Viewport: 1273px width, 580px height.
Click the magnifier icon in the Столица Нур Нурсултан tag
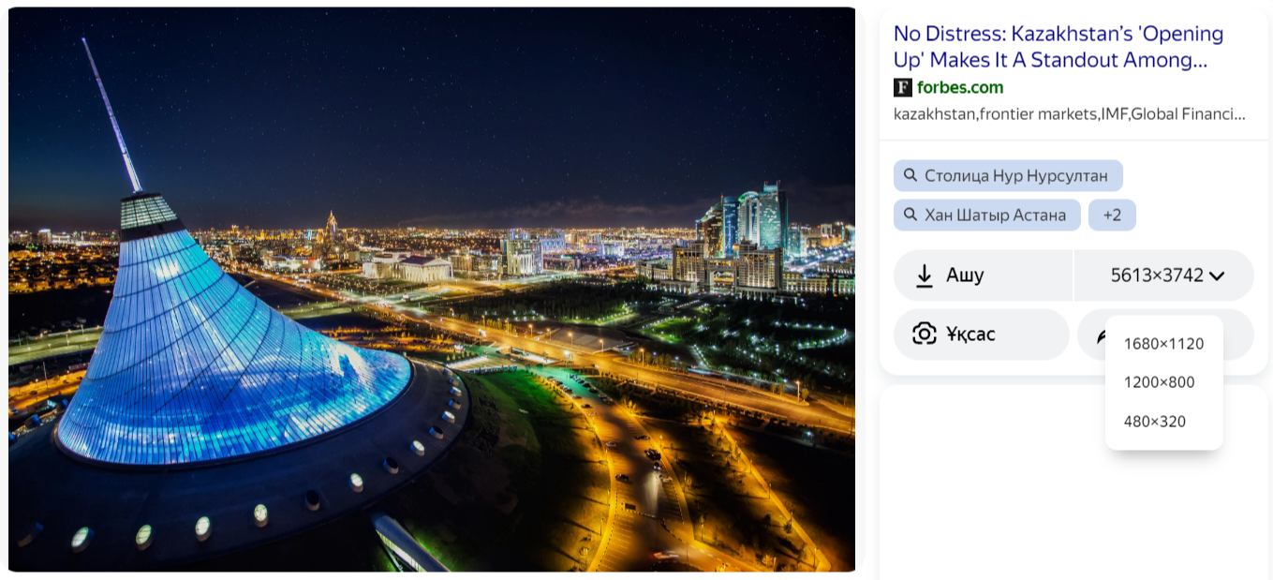click(x=910, y=175)
